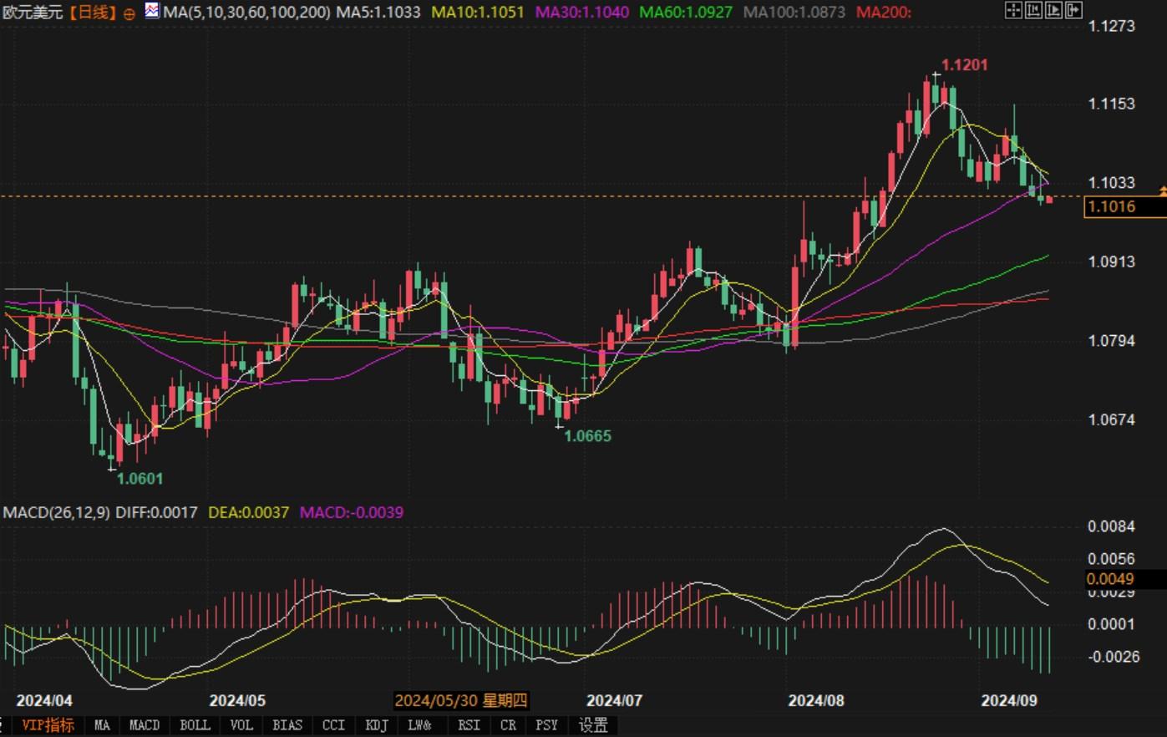The height and width of the screenshot is (737, 1167).
Task: Open the 【日线】 period selector
Action: tap(93, 13)
